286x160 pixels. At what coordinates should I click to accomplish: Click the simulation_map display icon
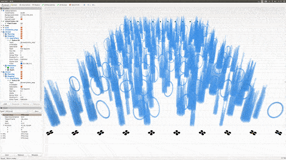(x=4, y=30)
